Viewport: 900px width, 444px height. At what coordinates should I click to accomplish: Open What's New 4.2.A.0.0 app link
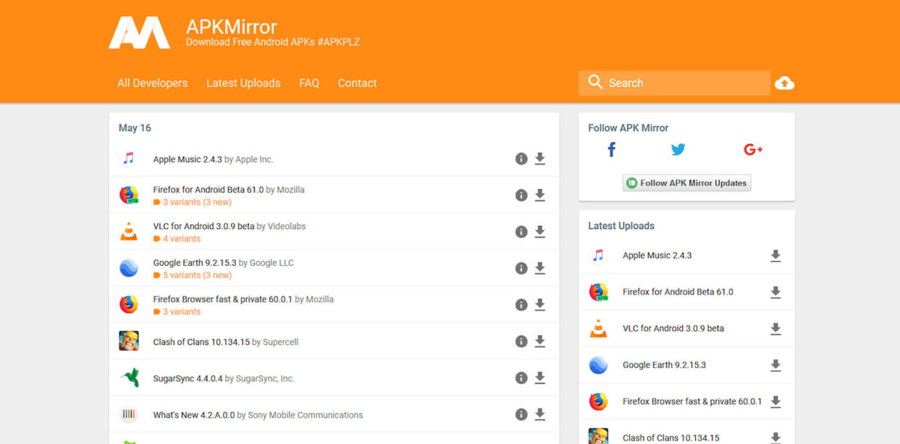194,415
